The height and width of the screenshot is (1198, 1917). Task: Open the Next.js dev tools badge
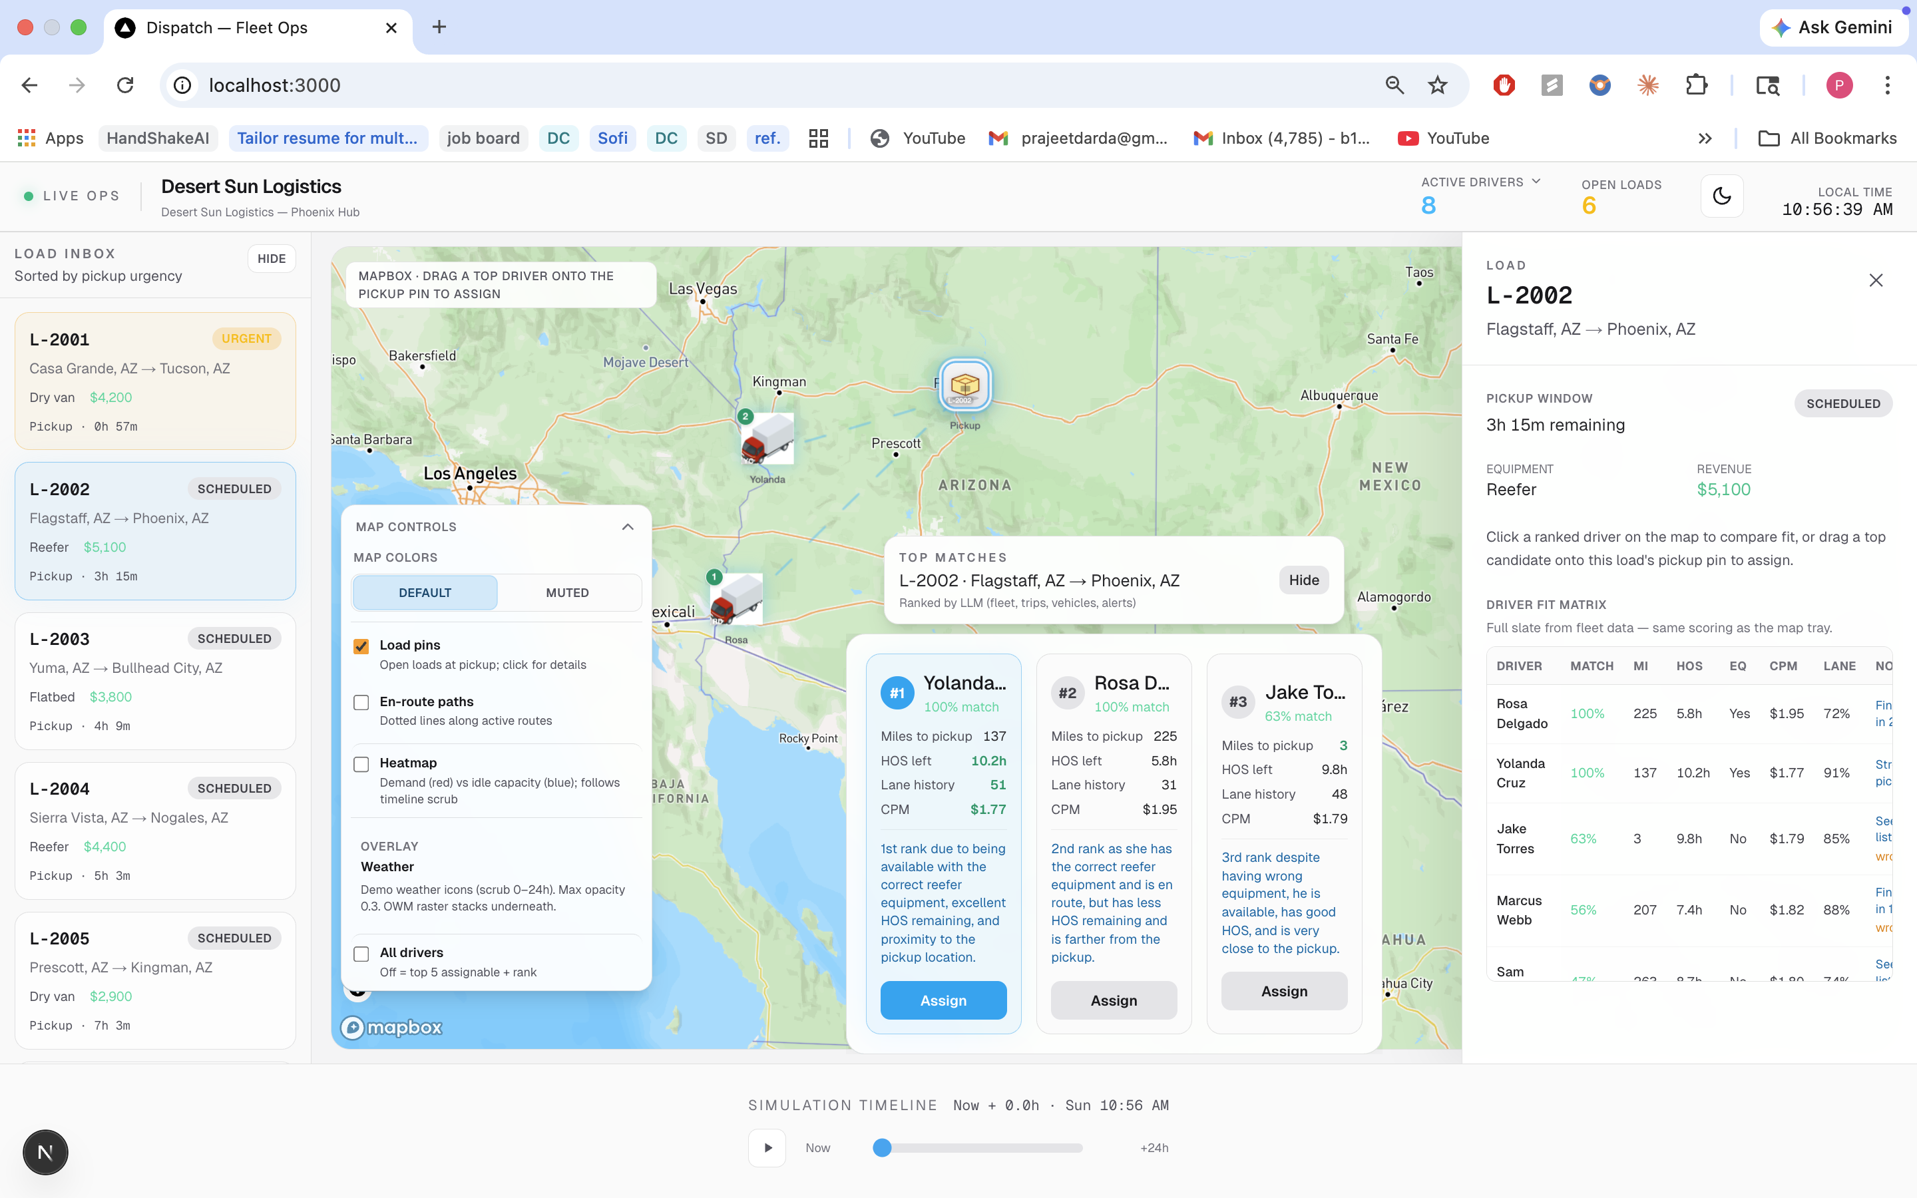[45, 1152]
